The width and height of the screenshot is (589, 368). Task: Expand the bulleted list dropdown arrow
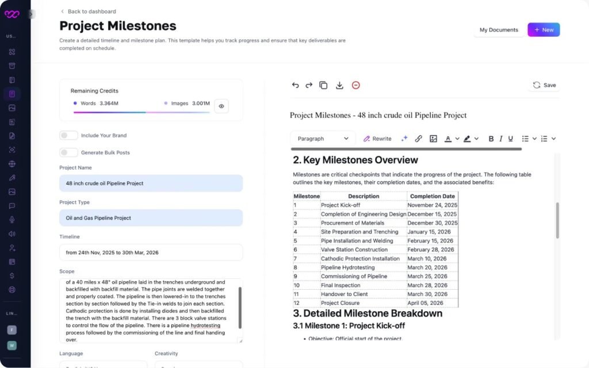tap(534, 139)
